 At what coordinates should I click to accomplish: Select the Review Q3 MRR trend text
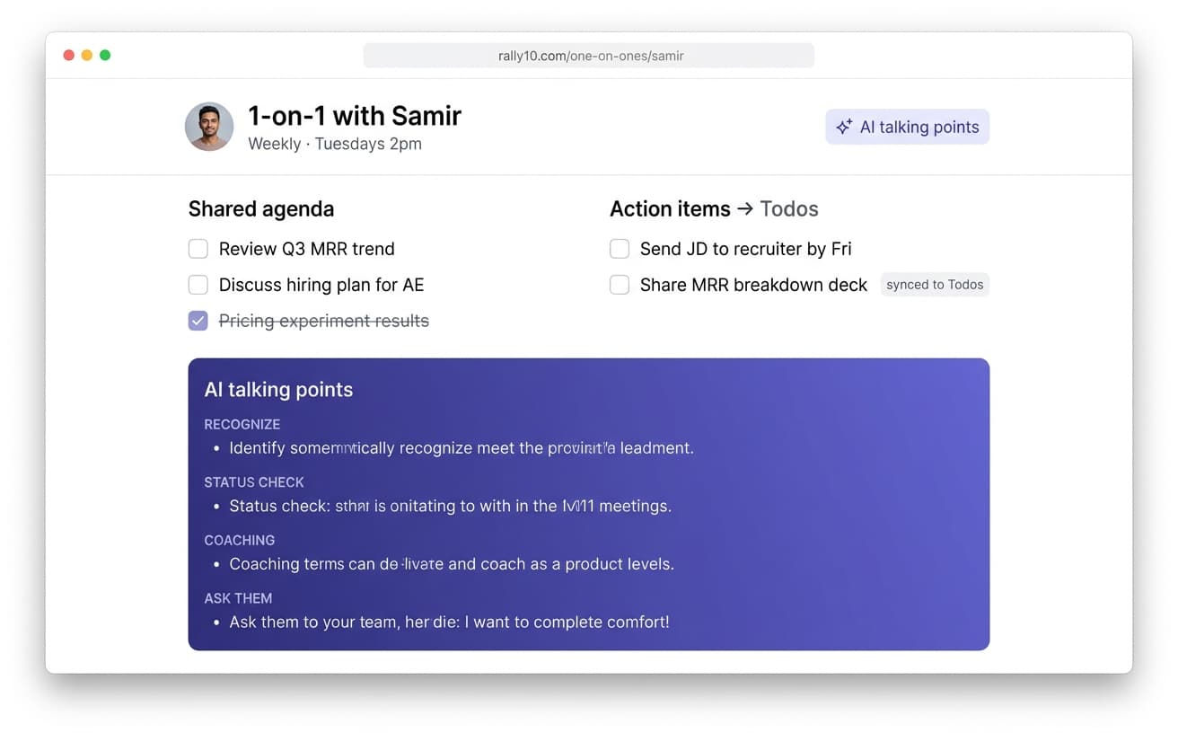[x=306, y=249]
